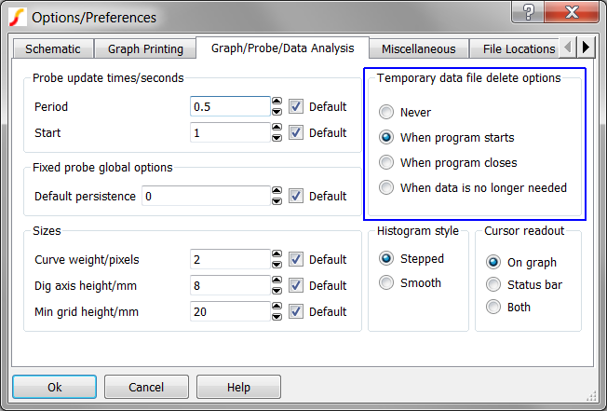Set cursor readout to Status bar
This screenshot has height=411, width=607.
493,284
